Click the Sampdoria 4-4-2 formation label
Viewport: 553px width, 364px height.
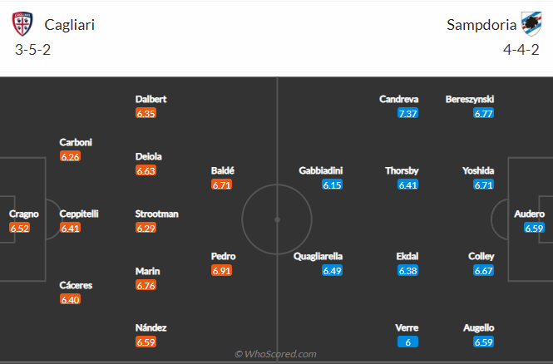coord(521,50)
